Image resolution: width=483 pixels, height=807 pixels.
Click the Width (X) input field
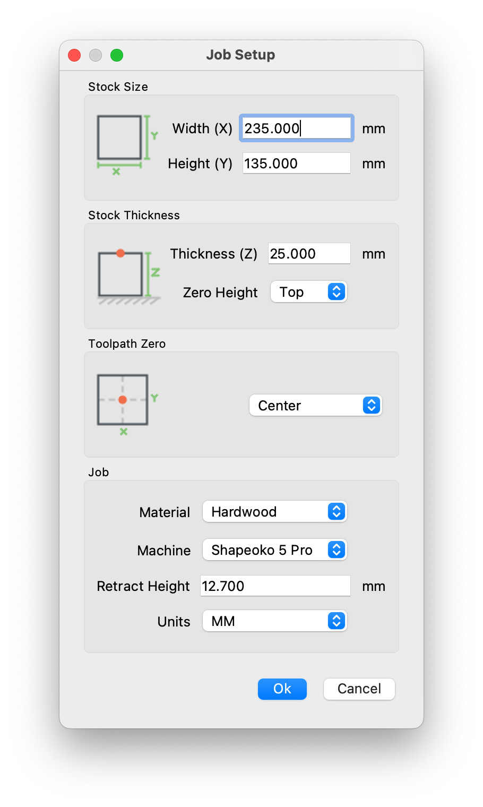296,128
